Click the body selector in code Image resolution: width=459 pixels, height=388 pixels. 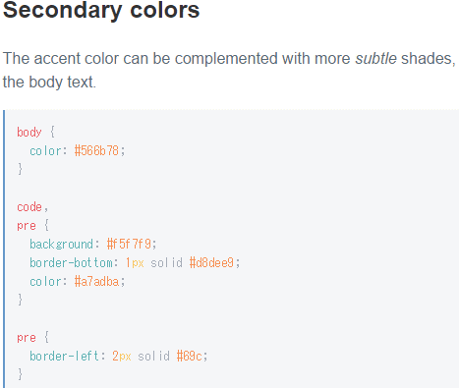(x=29, y=133)
